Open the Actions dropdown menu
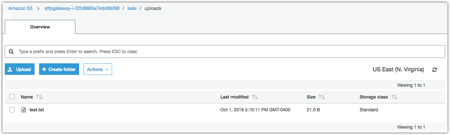The height and width of the screenshot is (135, 450). coord(98,69)
